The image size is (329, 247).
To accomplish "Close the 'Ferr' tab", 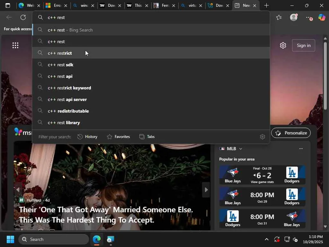I will click(173, 6).
